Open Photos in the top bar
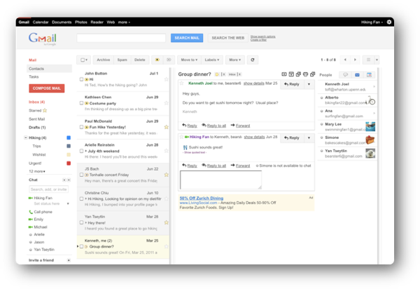 pos(81,22)
